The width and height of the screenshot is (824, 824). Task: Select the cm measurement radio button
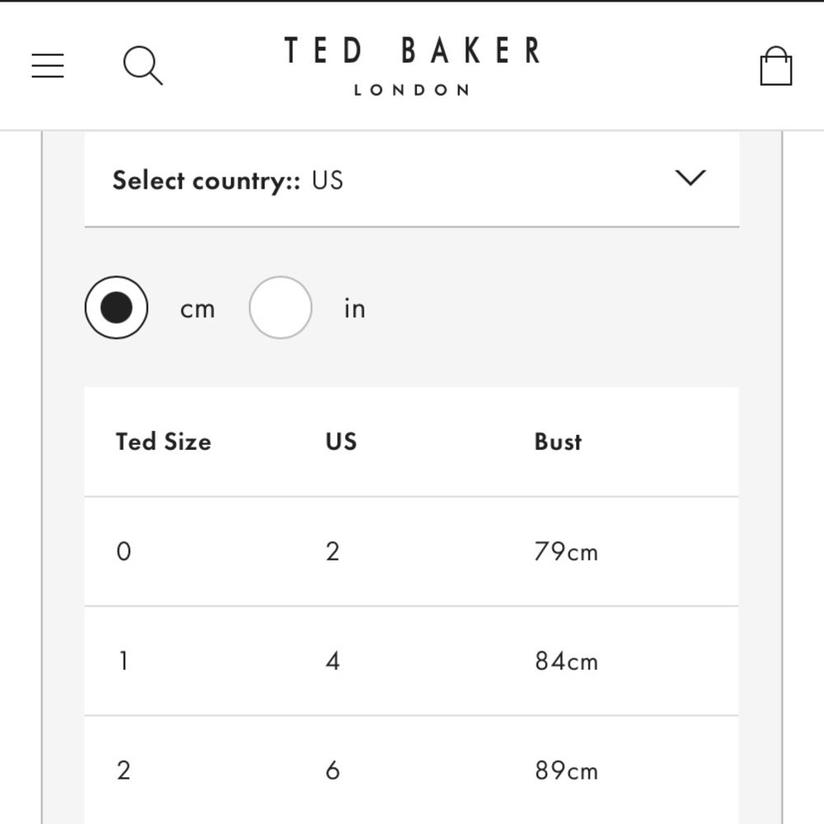click(116, 307)
